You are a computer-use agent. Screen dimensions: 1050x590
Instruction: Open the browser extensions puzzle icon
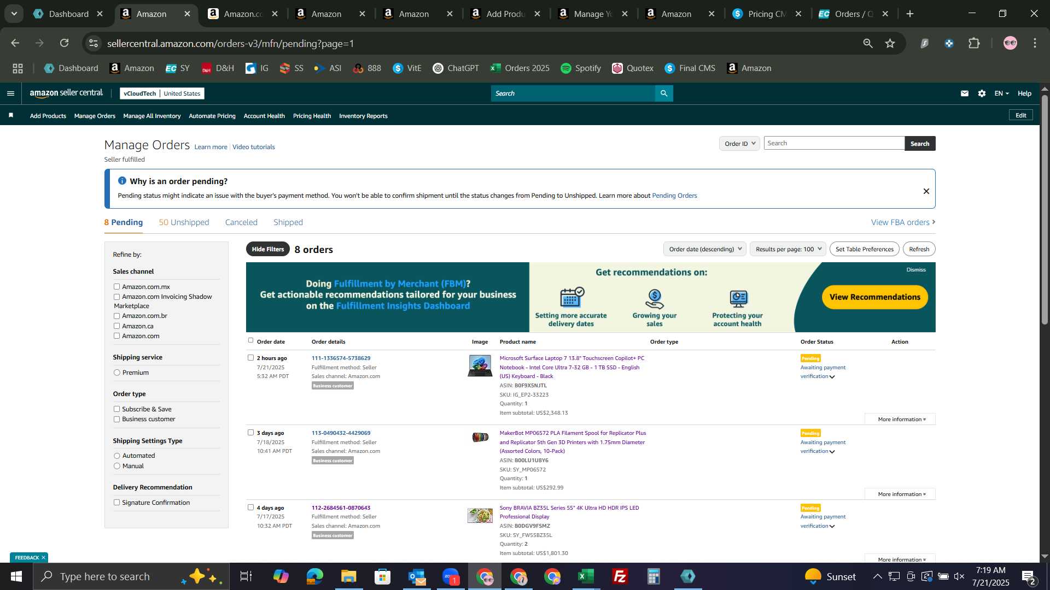tap(975, 43)
